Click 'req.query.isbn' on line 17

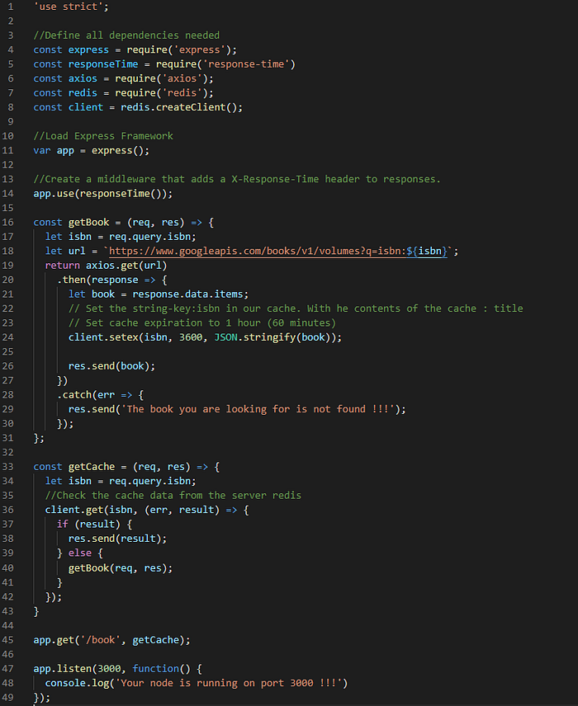click(149, 237)
